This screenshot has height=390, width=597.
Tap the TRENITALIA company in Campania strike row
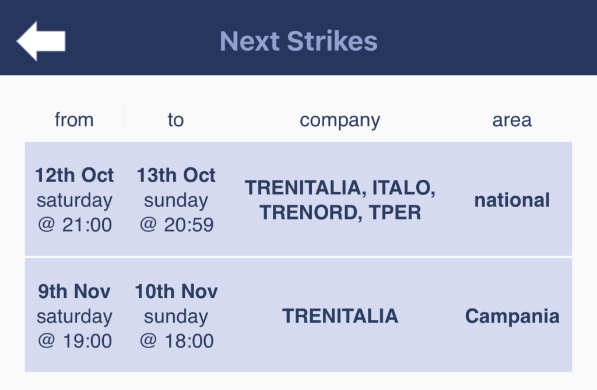[x=340, y=316]
